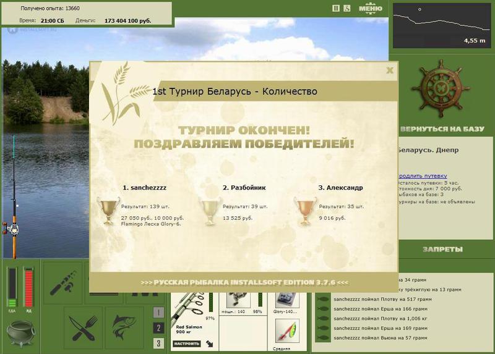
Task: Click the prize text 9 016 руб.
Action: (x=332, y=218)
